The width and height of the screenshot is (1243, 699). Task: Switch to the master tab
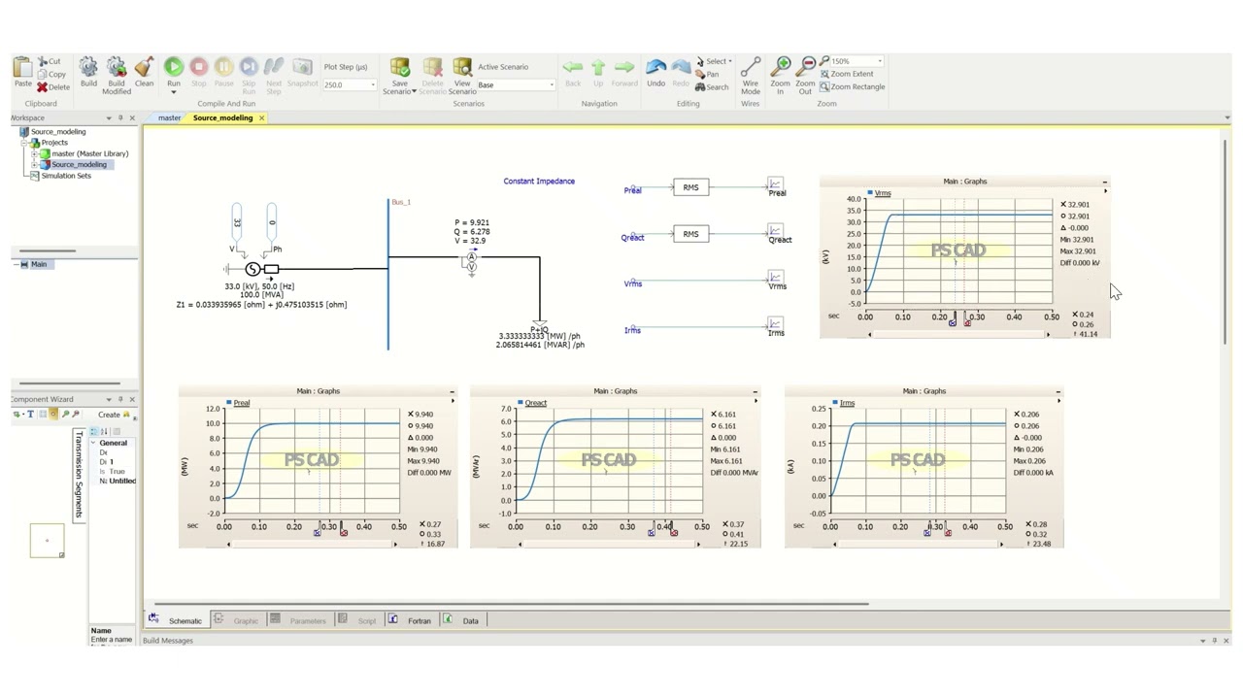(169, 117)
